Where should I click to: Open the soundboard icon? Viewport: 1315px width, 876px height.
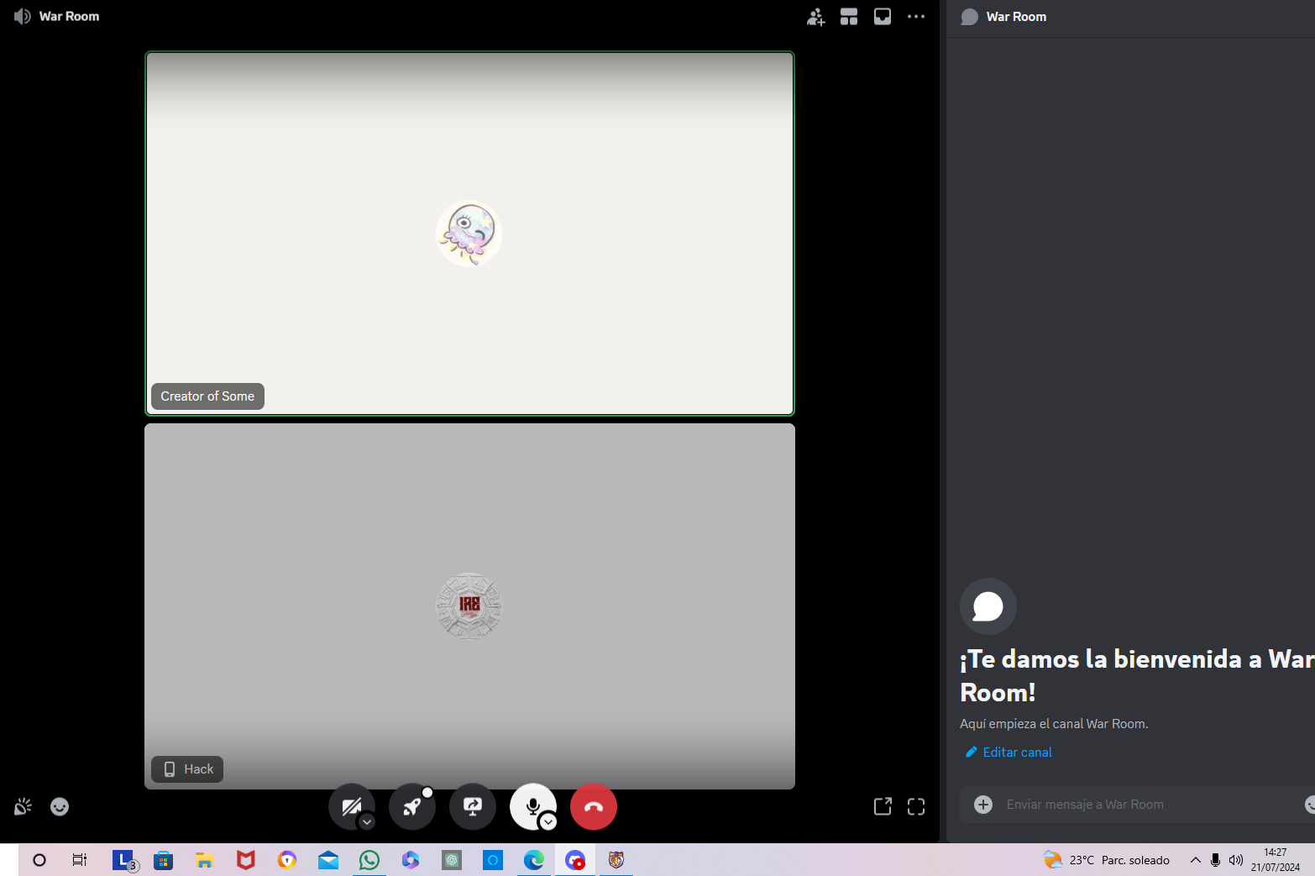point(23,807)
